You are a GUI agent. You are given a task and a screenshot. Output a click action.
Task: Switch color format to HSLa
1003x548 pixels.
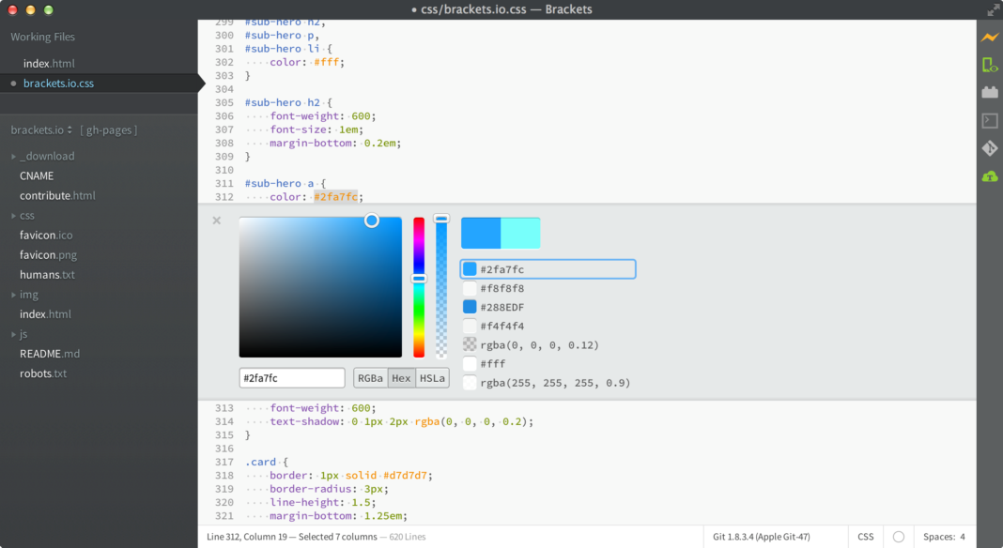click(432, 377)
